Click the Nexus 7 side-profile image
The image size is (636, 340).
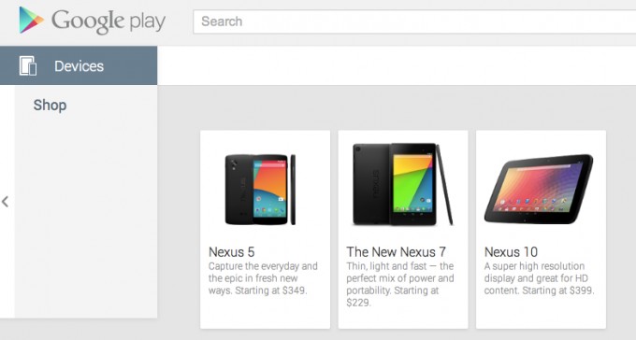point(444,184)
